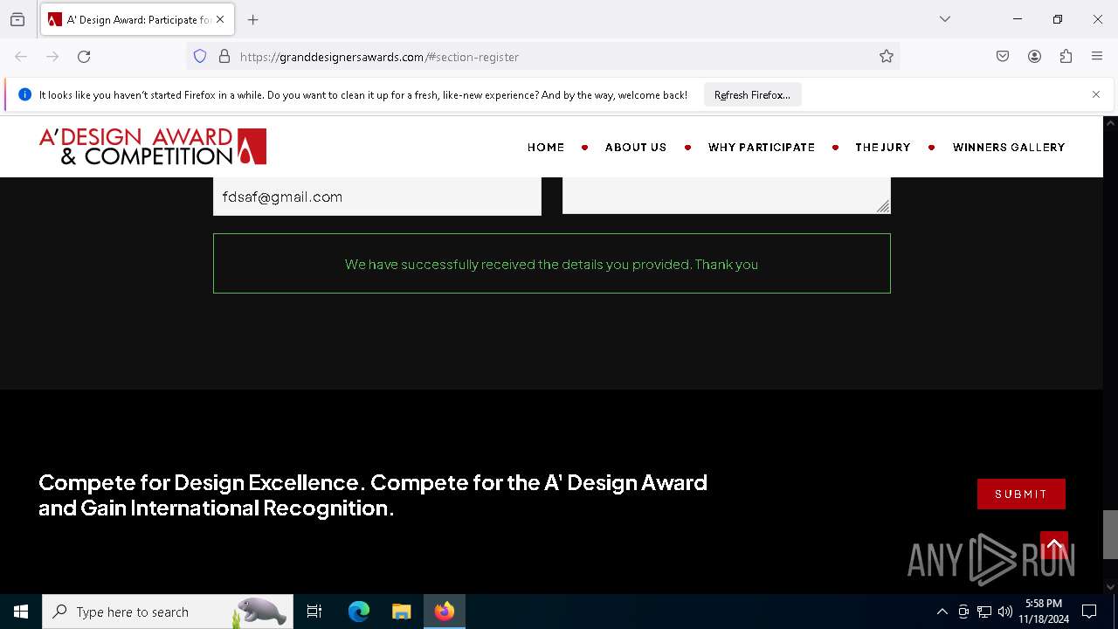Open the taskbar clock showing 5:58 PM
The image size is (1118, 629).
click(1044, 612)
